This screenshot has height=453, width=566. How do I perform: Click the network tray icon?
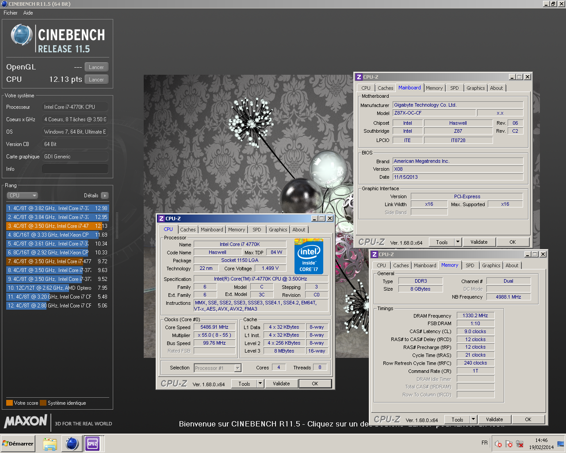point(520,444)
